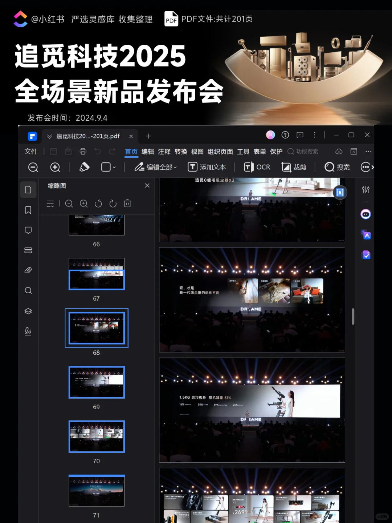This screenshot has height=523, width=392.
Task: Click the OCR button
Action: pos(257,167)
